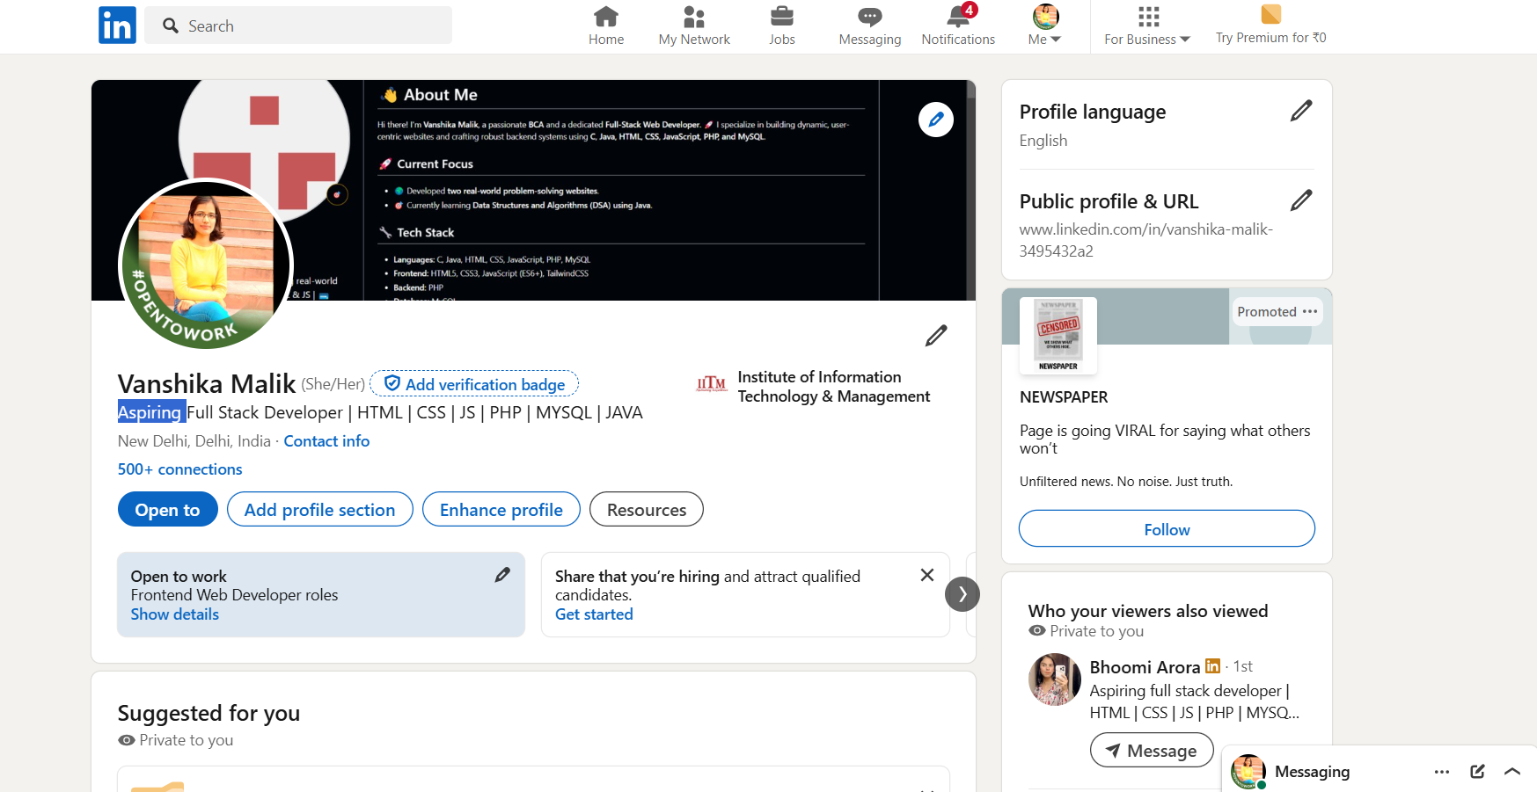Click the Suggested for you heading

pyautogui.click(x=209, y=713)
